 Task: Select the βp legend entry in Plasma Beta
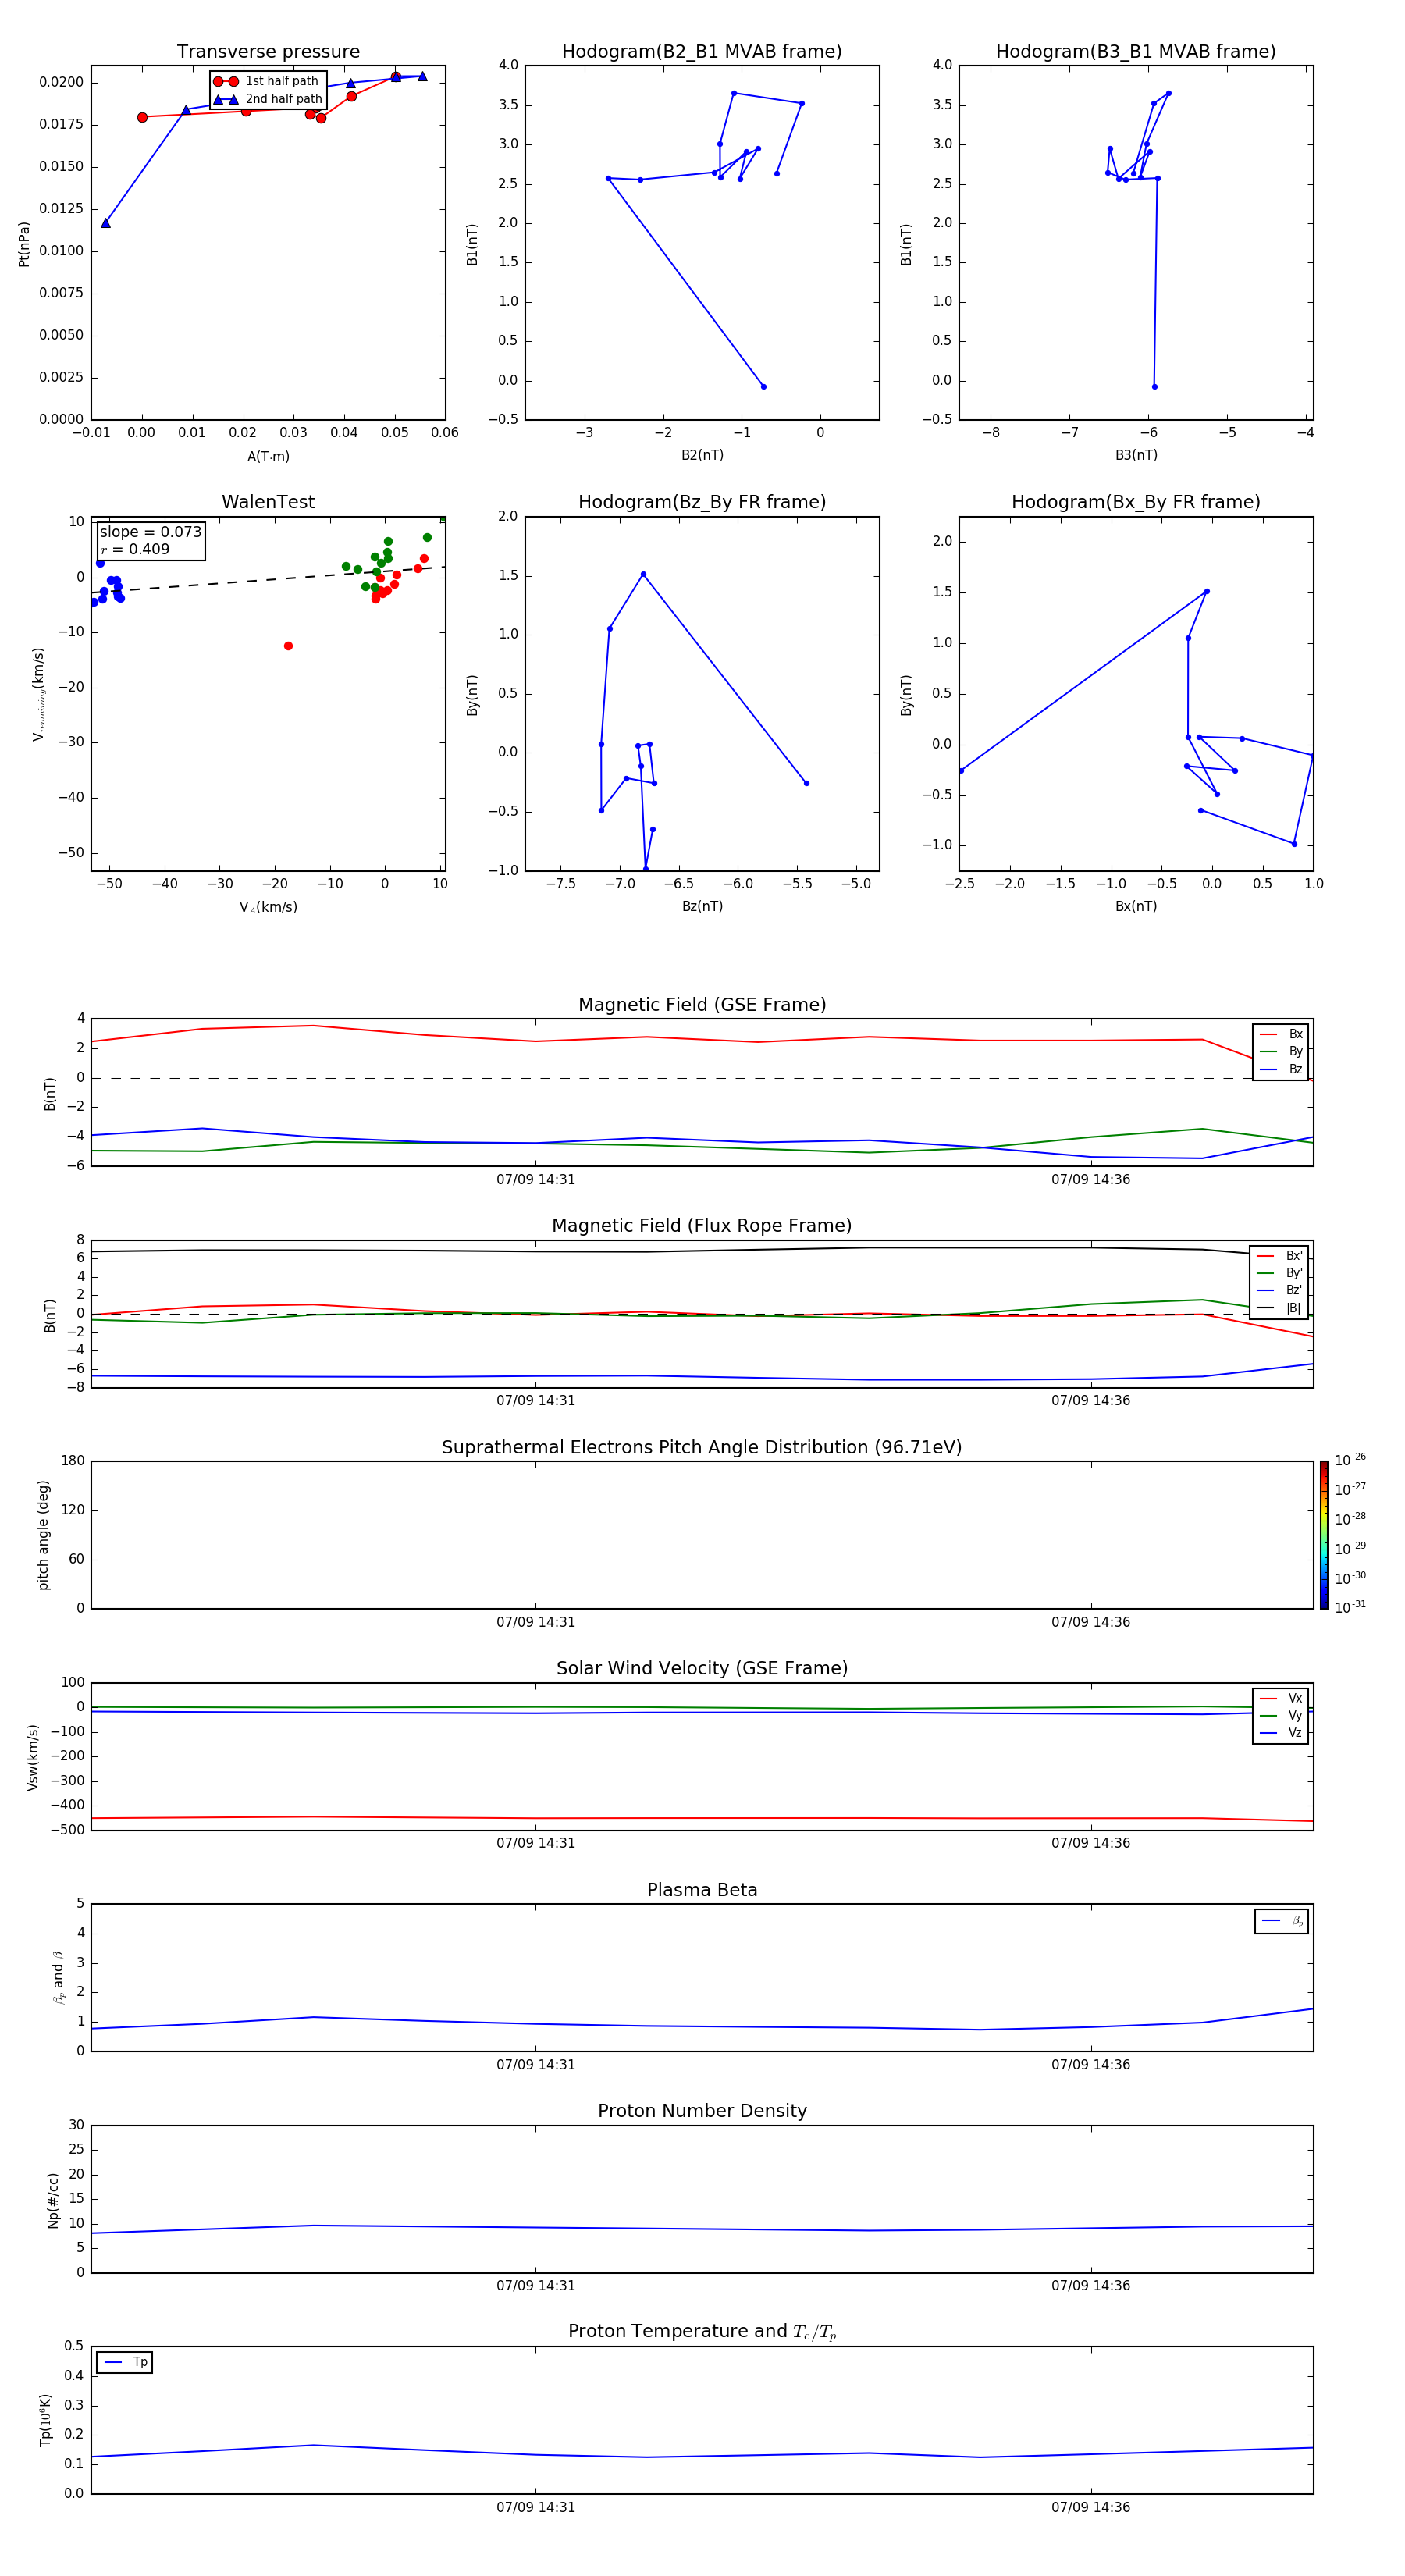coord(1282,1921)
